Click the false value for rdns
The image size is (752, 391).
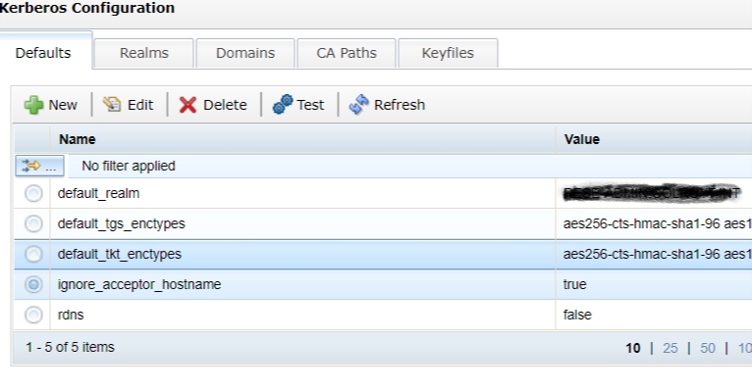click(577, 315)
